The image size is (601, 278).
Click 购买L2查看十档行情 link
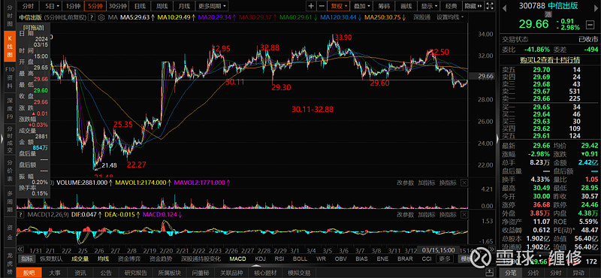tap(550, 60)
